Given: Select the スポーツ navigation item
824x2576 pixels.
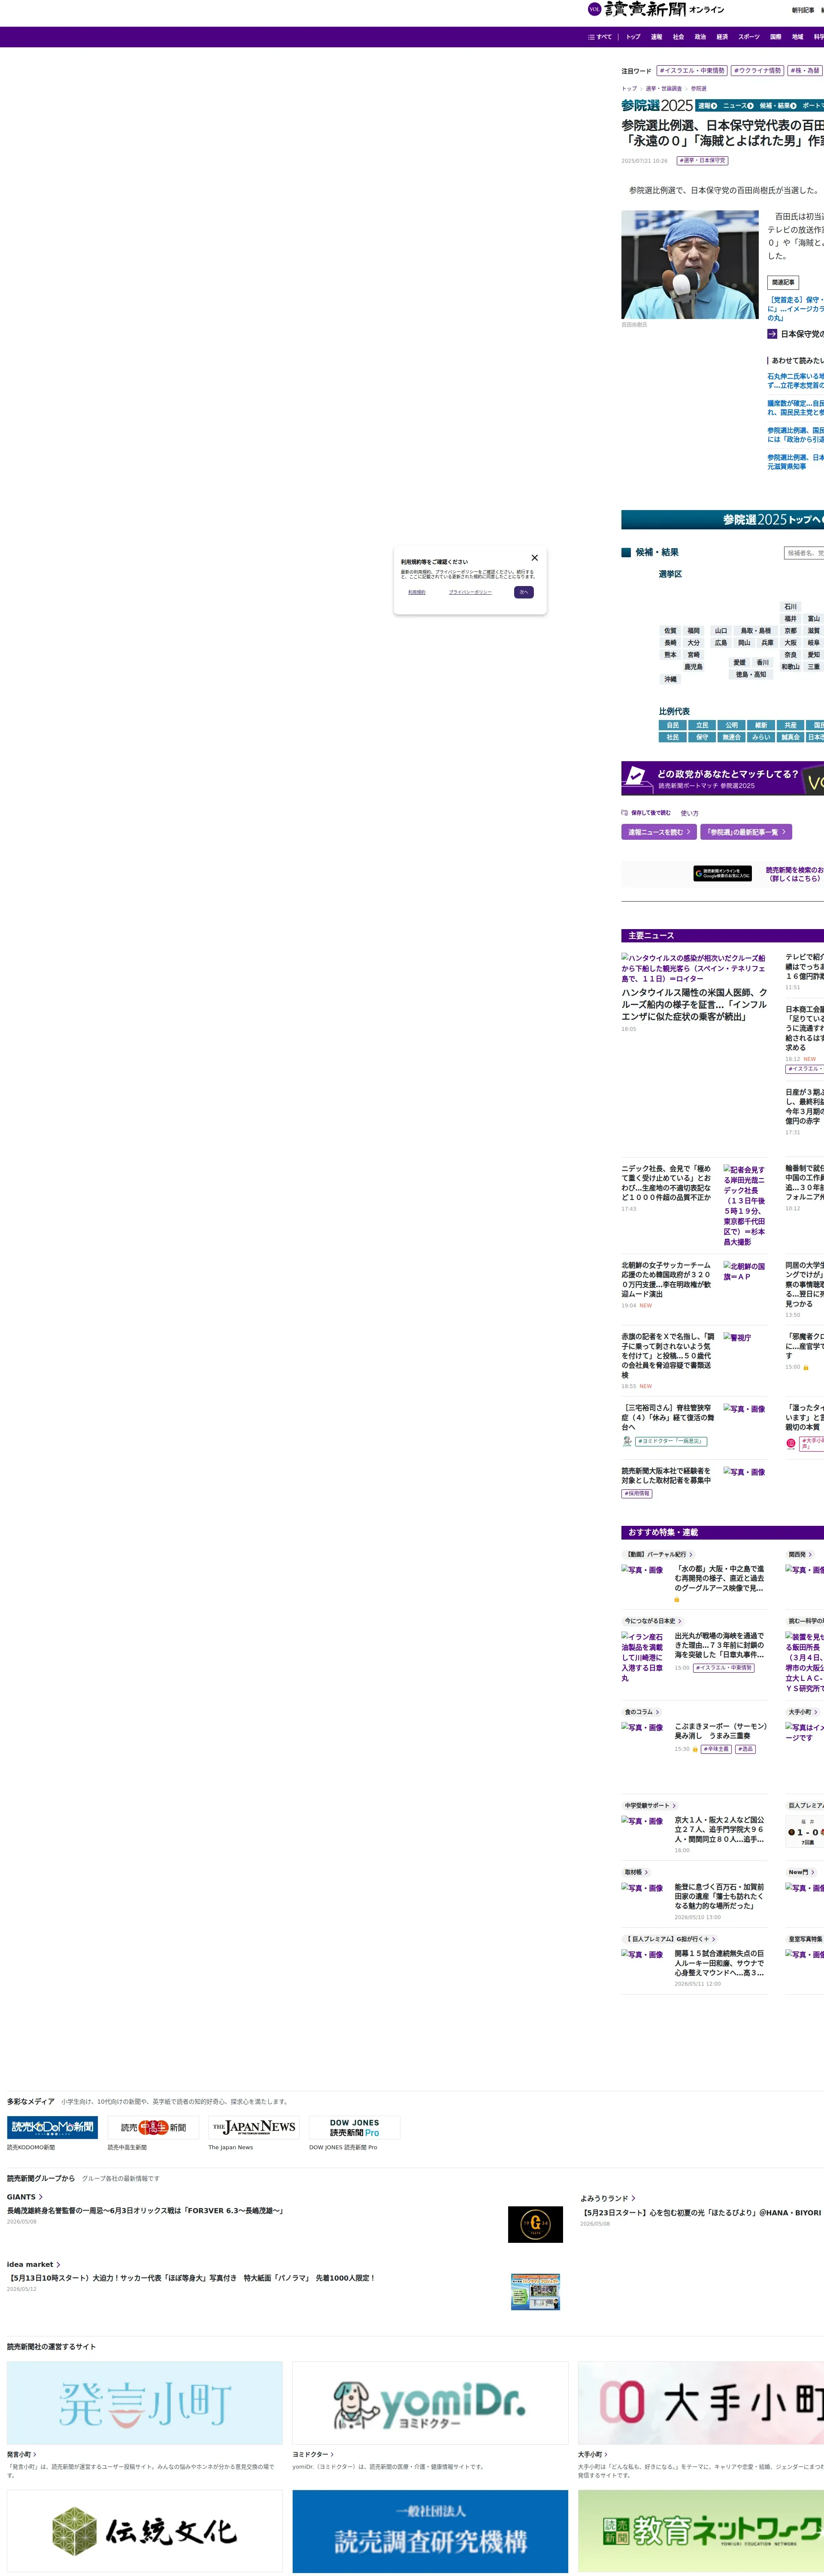Looking at the screenshot, I should tap(749, 37).
